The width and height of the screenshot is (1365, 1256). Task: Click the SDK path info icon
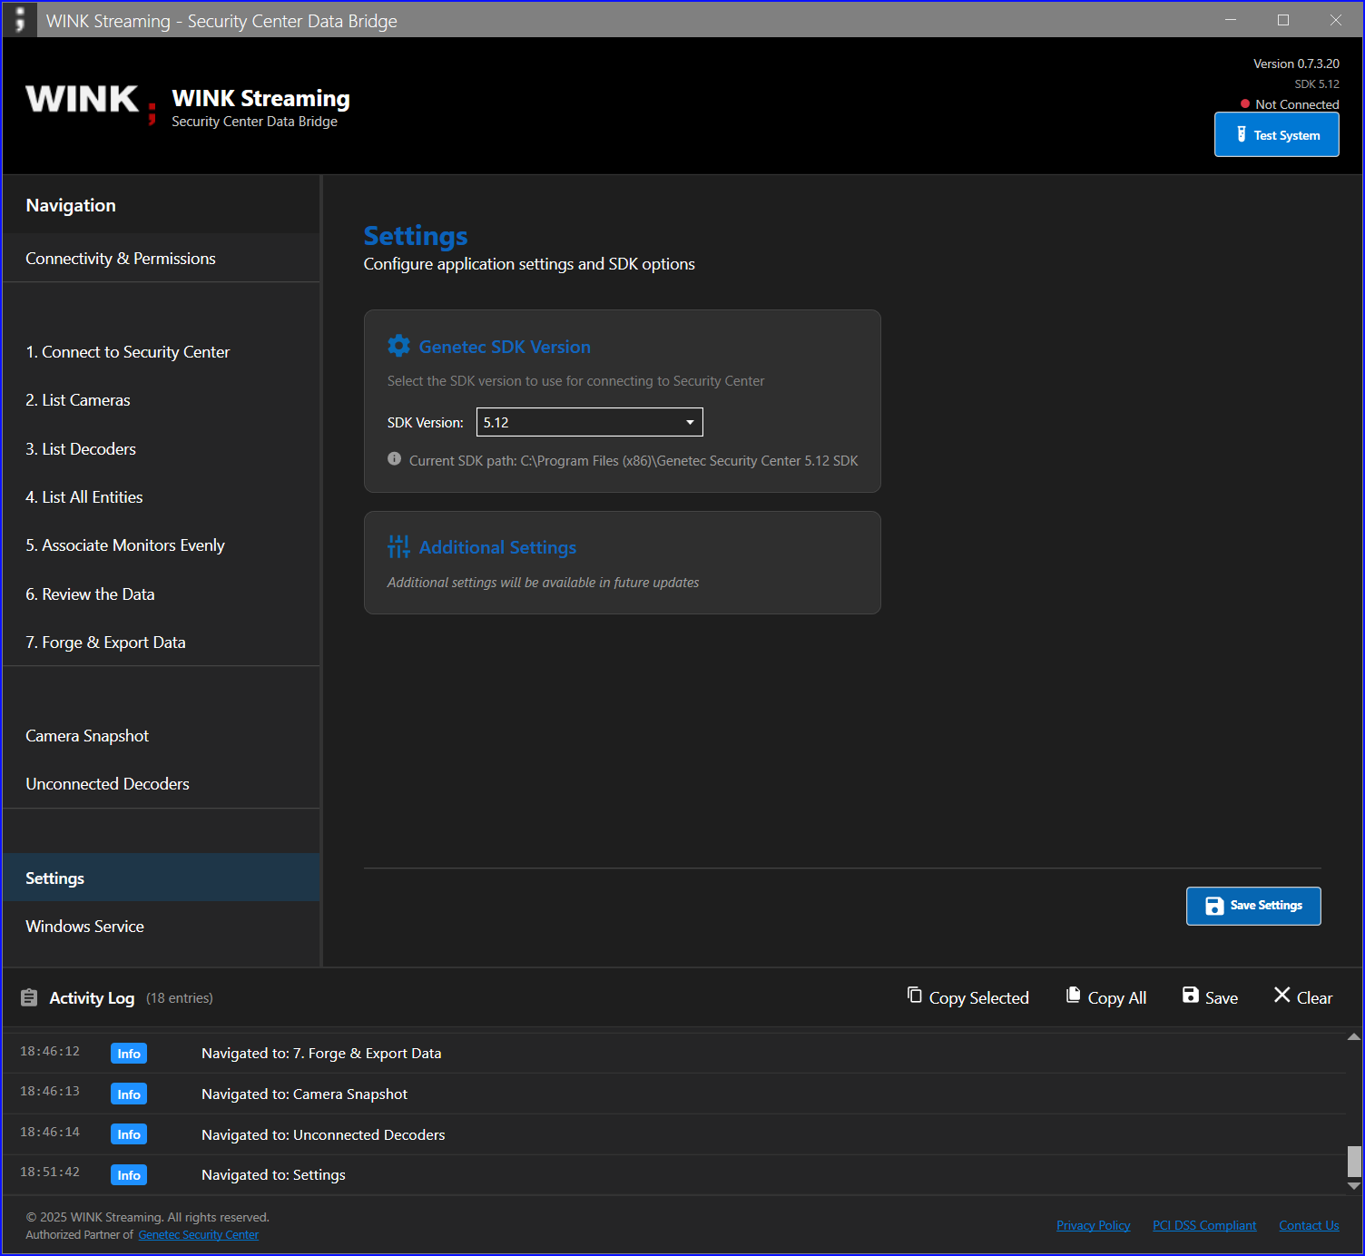pos(394,459)
